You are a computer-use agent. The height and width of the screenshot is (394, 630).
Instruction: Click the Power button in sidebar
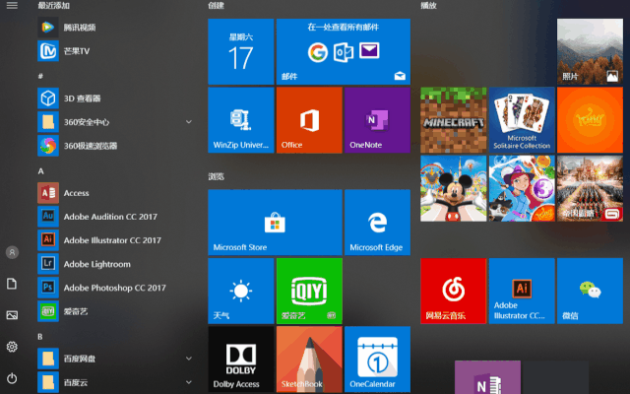coord(12,378)
